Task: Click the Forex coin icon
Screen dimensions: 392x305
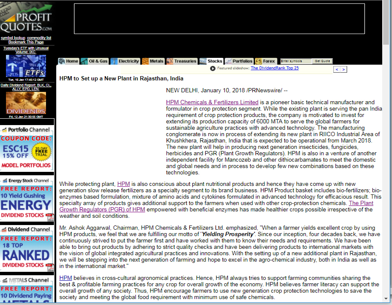Action: (259, 61)
